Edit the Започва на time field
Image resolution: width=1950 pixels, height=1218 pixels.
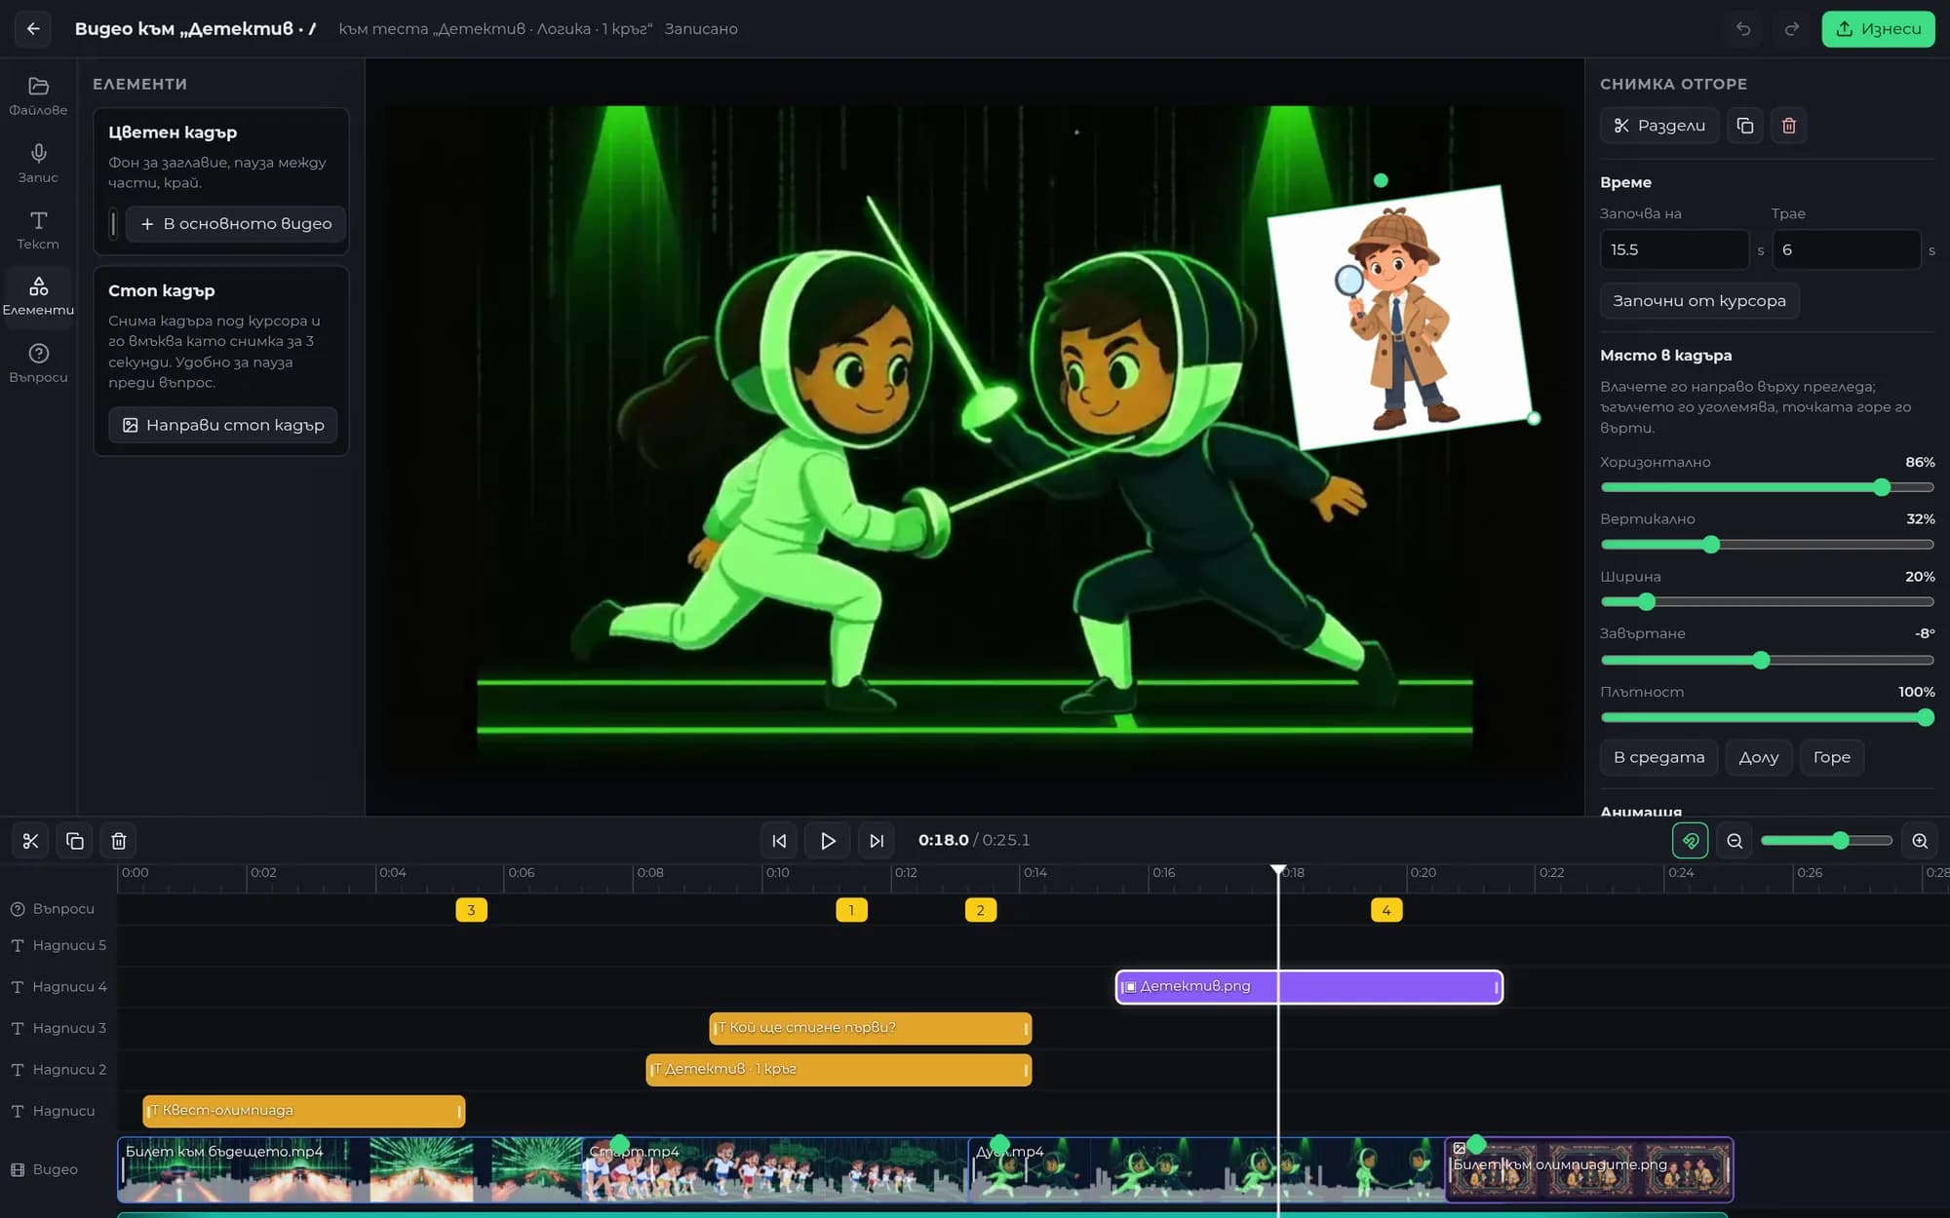1674,249
